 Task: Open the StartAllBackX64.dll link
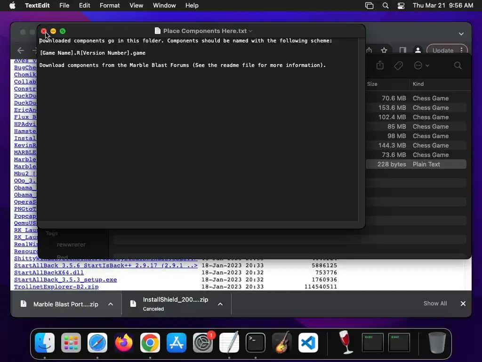pyautogui.click(x=49, y=272)
